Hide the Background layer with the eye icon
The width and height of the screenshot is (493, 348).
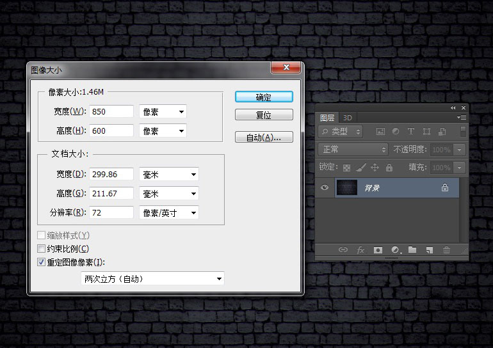point(325,187)
